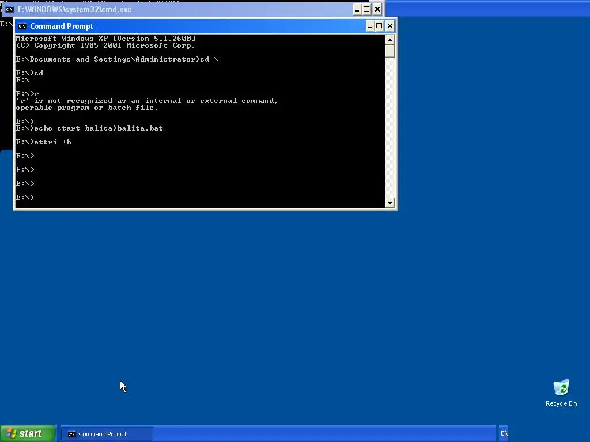Click the Command Prompt vertical scrollbar thumb
This screenshot has width=590, height=442.
tap(390, 51)
